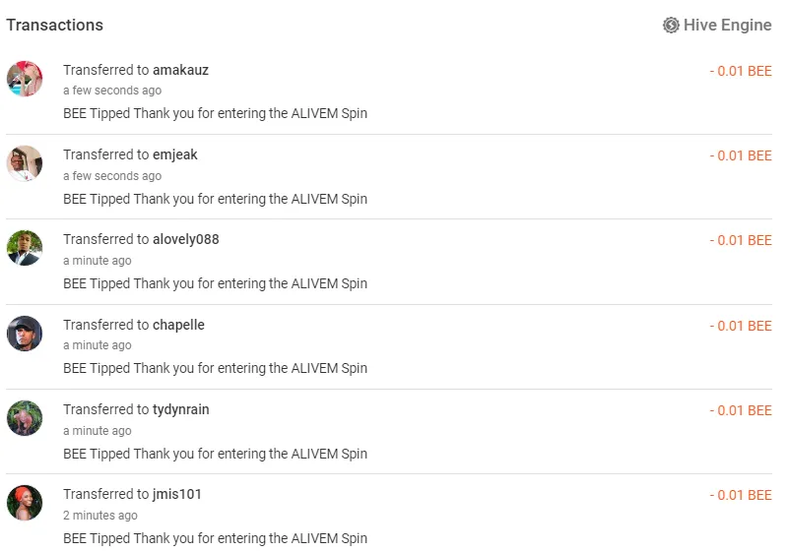
Task: Click the -0.01 BEE amount for amakauz
Action: [x=741, y=71]
